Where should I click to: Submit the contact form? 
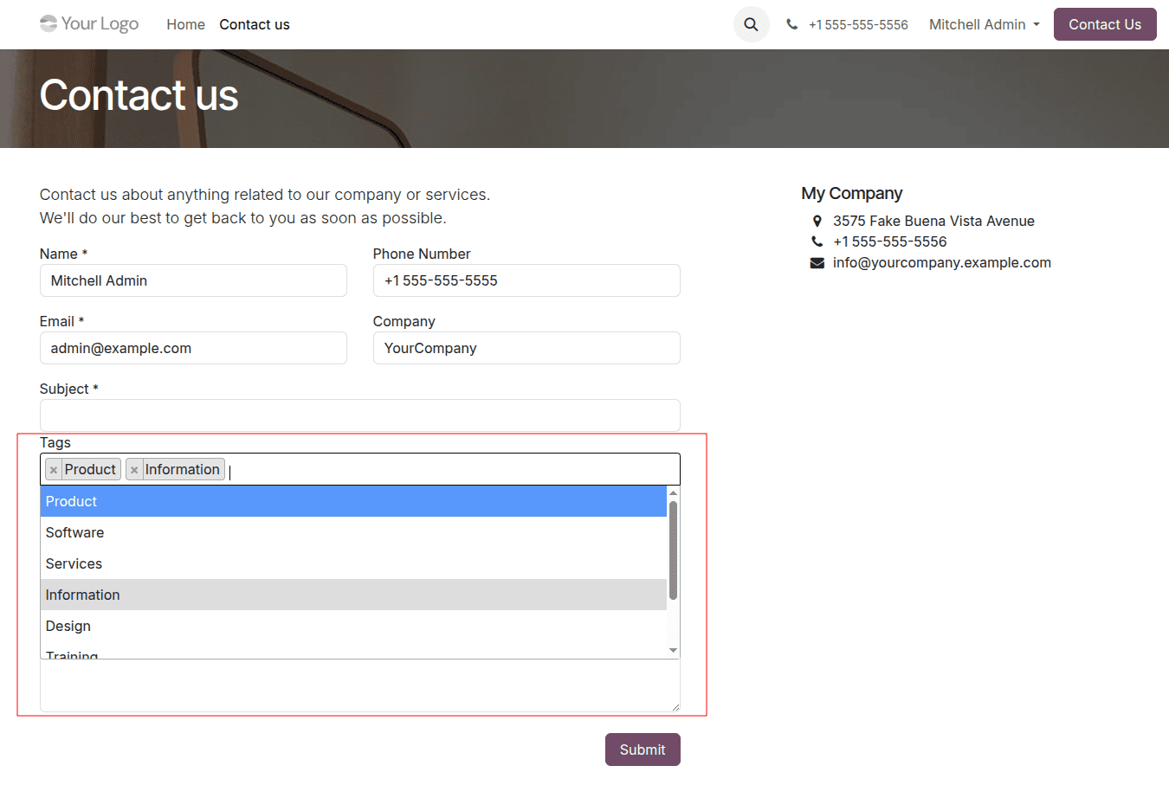click(x=643, y=750)
